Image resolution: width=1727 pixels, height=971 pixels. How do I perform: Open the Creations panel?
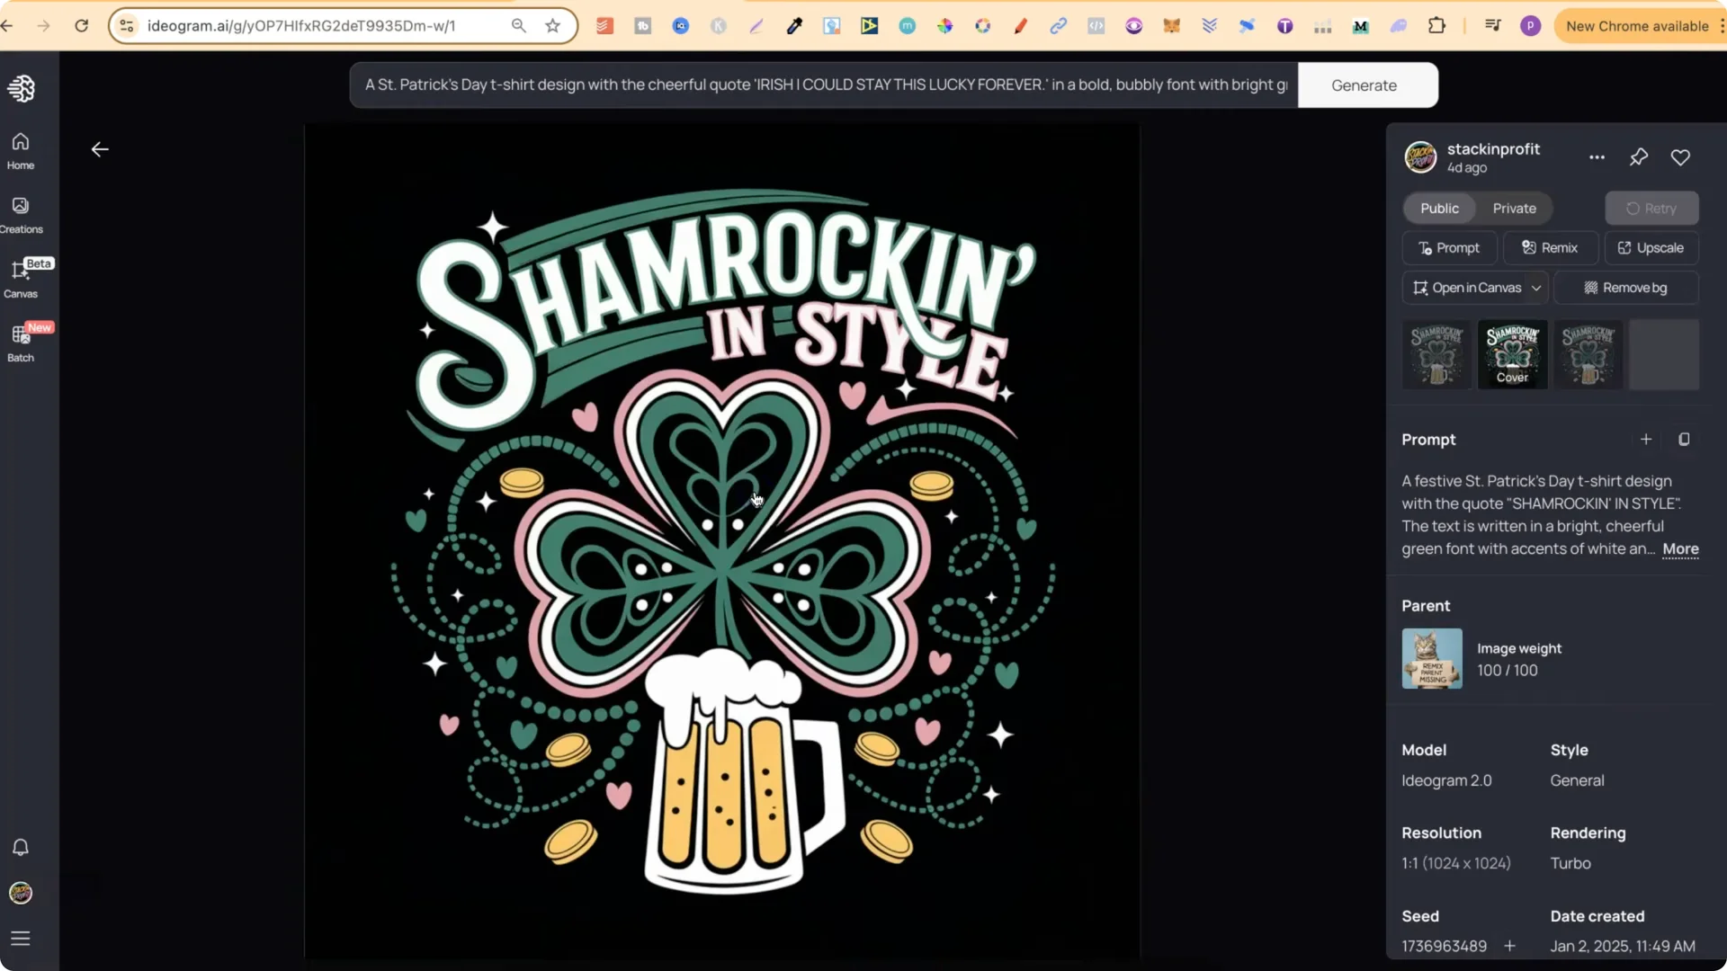tap(20, 214)
